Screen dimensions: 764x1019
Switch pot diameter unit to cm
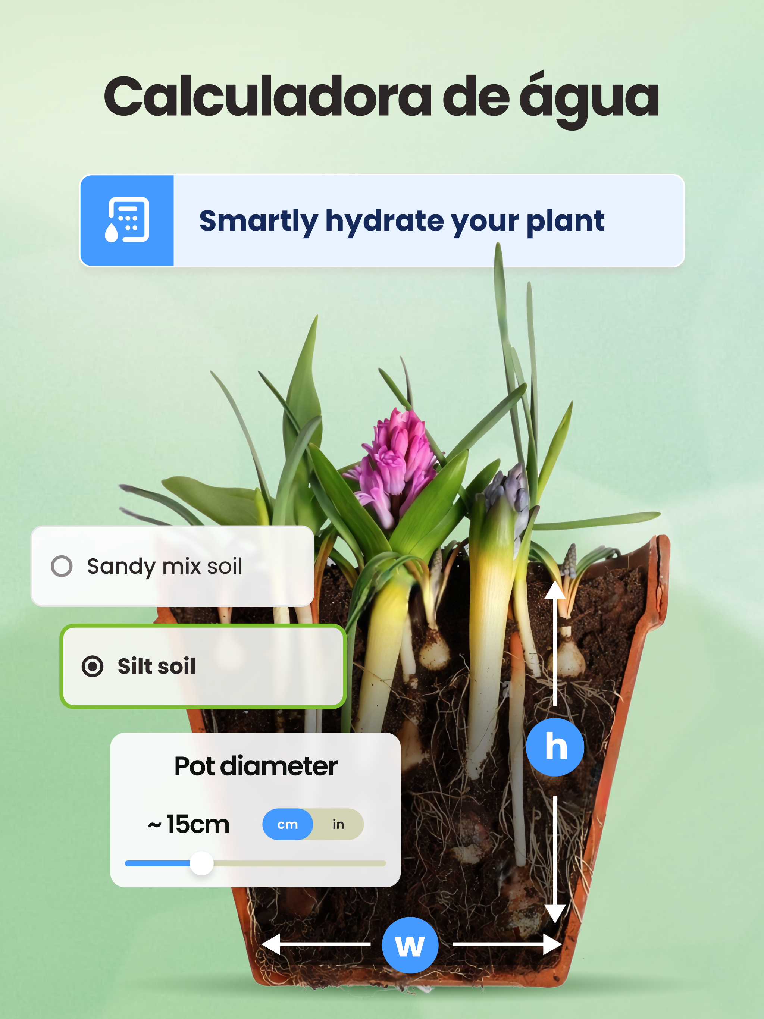click(x=288, y=825)
